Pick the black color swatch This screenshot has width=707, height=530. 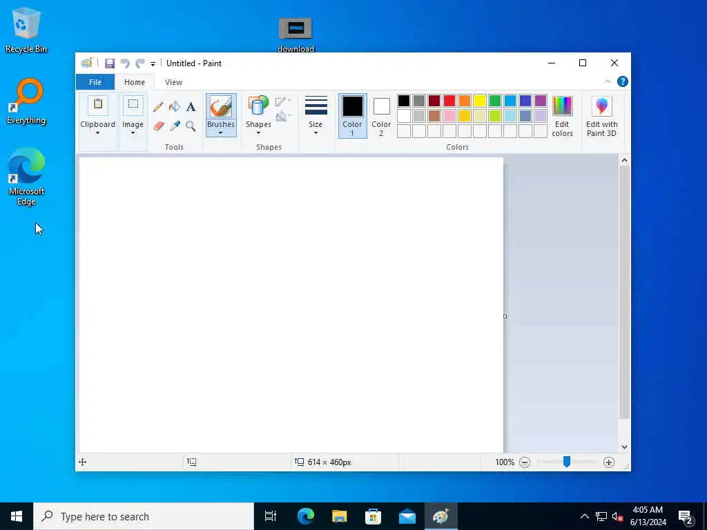coord(404,101)
